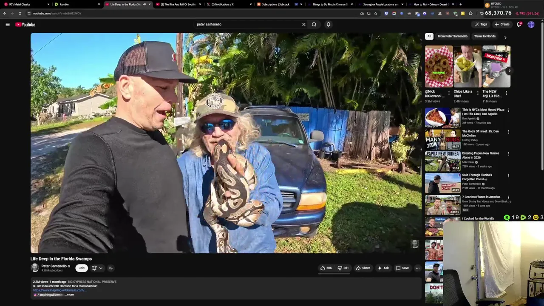Open Nick DiGiovanni short thumbnail
This screenshot has height=306, width=544.
(439, 66)
